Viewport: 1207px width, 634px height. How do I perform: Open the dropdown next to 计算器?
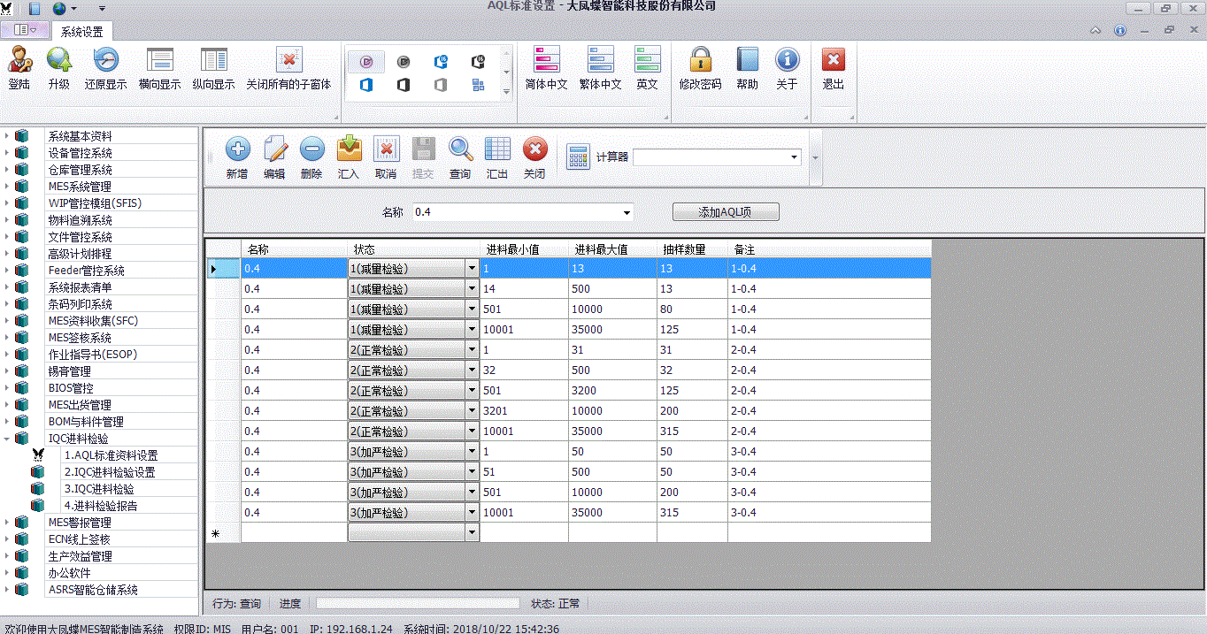794,157
